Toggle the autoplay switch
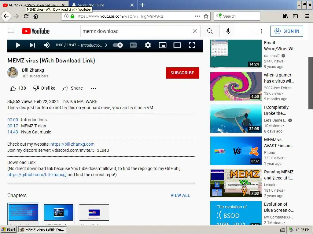Image resolution: width=313 pixels, height=234 pixels. pos(118,45)
